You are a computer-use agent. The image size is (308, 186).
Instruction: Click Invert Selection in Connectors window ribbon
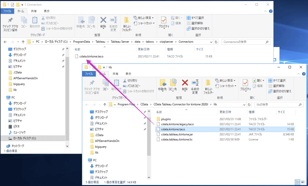[x=198, y=28]
